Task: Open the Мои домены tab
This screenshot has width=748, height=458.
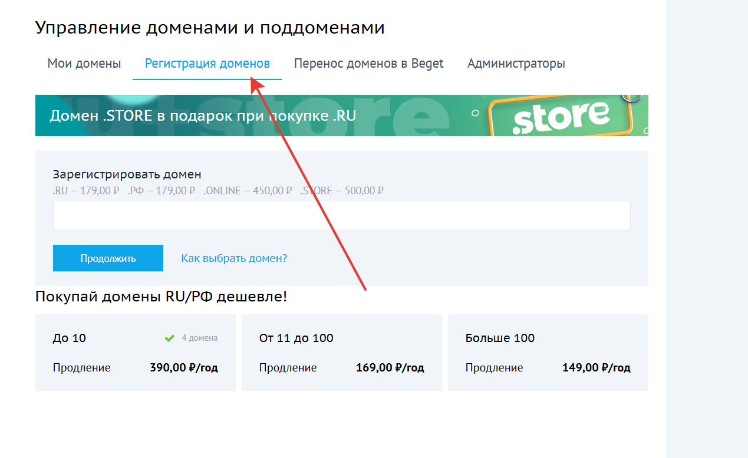Action: 84,64
